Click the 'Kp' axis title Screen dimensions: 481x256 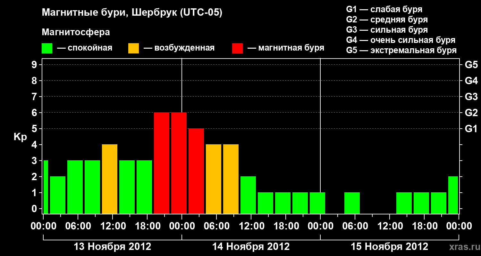coord(20,137)
